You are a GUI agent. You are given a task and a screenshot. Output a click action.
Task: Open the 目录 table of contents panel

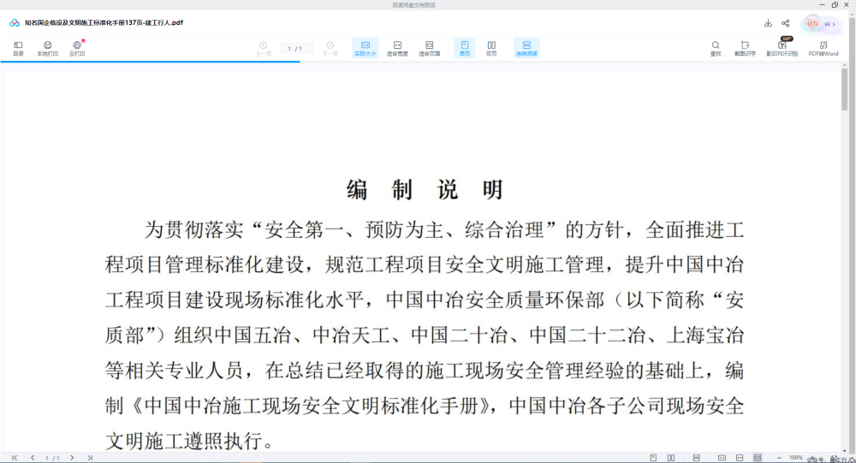tap(18, 48)
